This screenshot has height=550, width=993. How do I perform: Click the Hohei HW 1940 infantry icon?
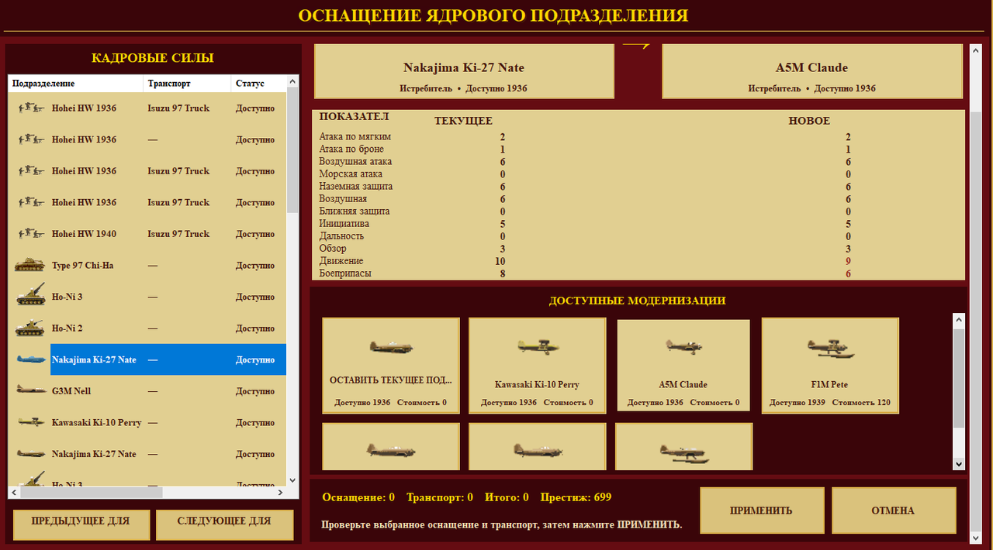[x=30, y=234]
